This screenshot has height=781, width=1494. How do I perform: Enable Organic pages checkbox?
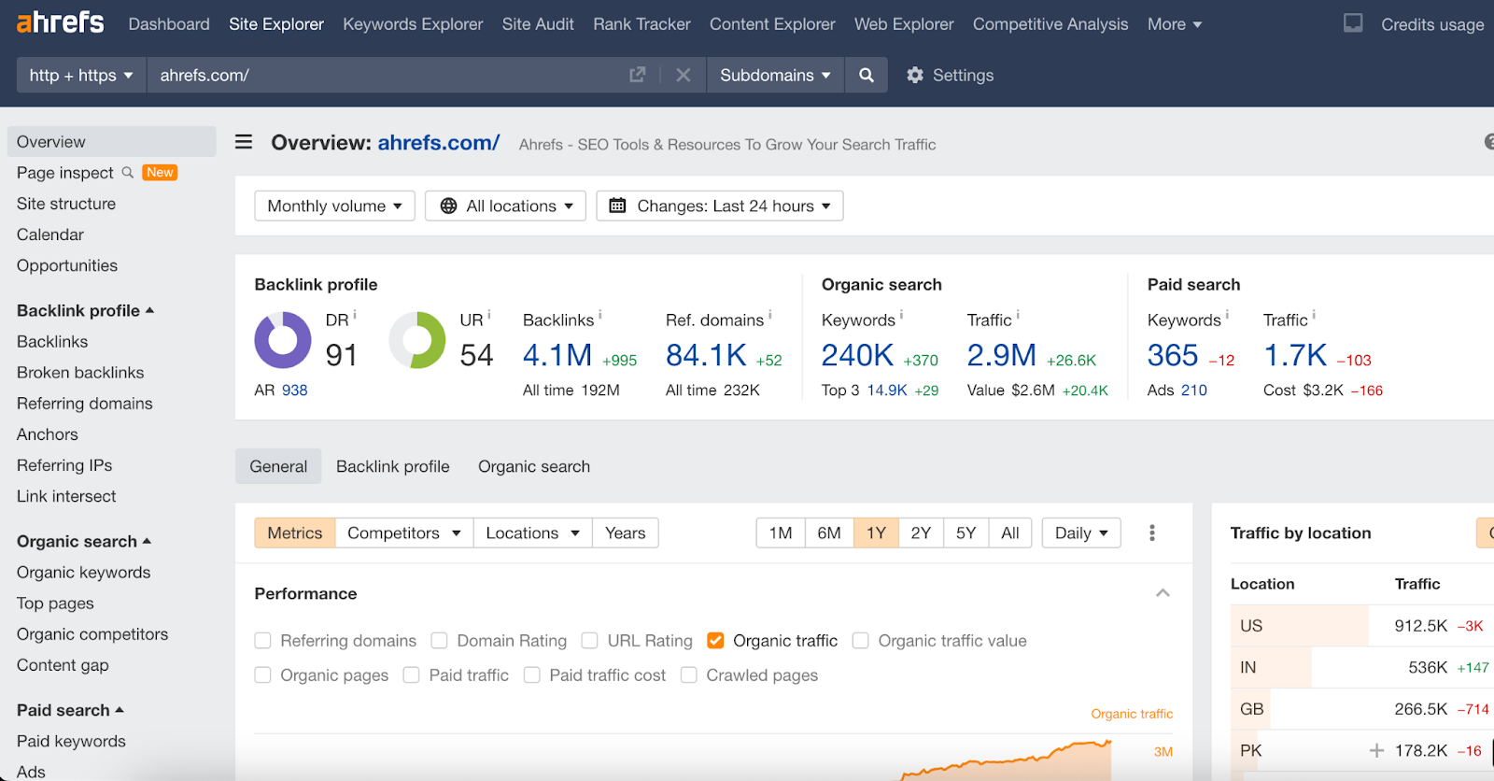click(x=263, y=675)
